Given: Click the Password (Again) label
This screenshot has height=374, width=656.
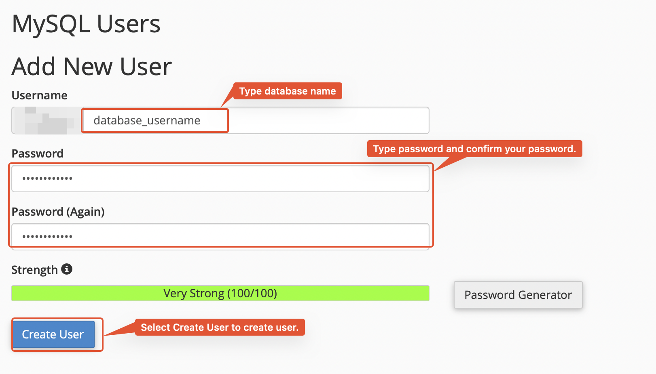Looking at the screenshot, I should 58,212.
